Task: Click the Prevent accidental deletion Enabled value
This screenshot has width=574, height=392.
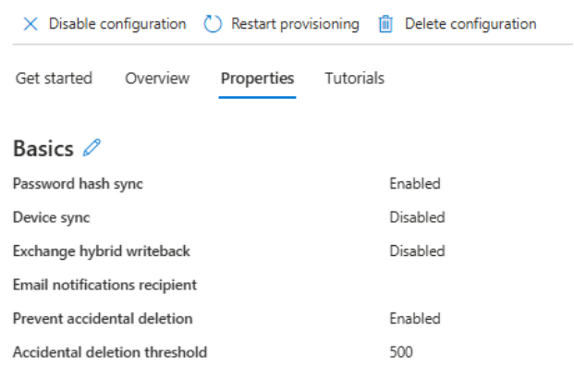Action: point(415,318)
